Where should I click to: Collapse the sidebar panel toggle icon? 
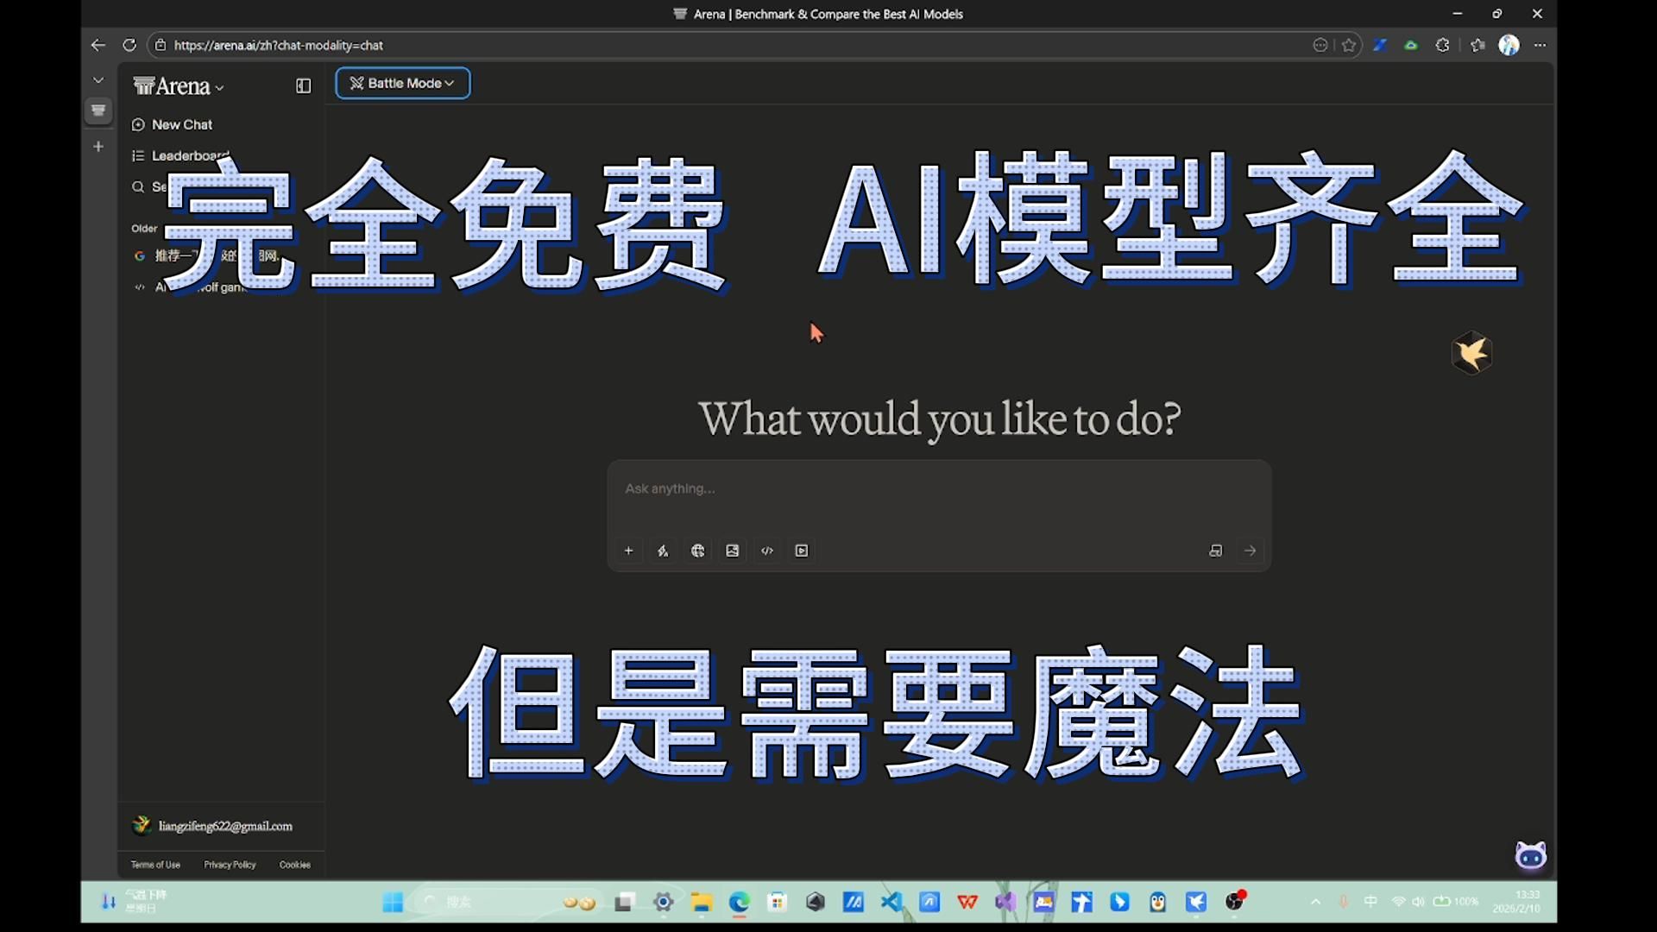click(303, 85)
